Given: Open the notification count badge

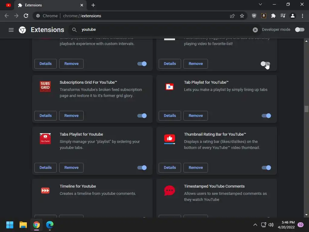Looking at the screenshot, I should (x=301, y=225).
